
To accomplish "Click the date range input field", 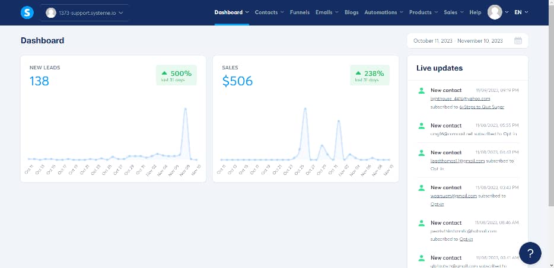I will (458, 41).
